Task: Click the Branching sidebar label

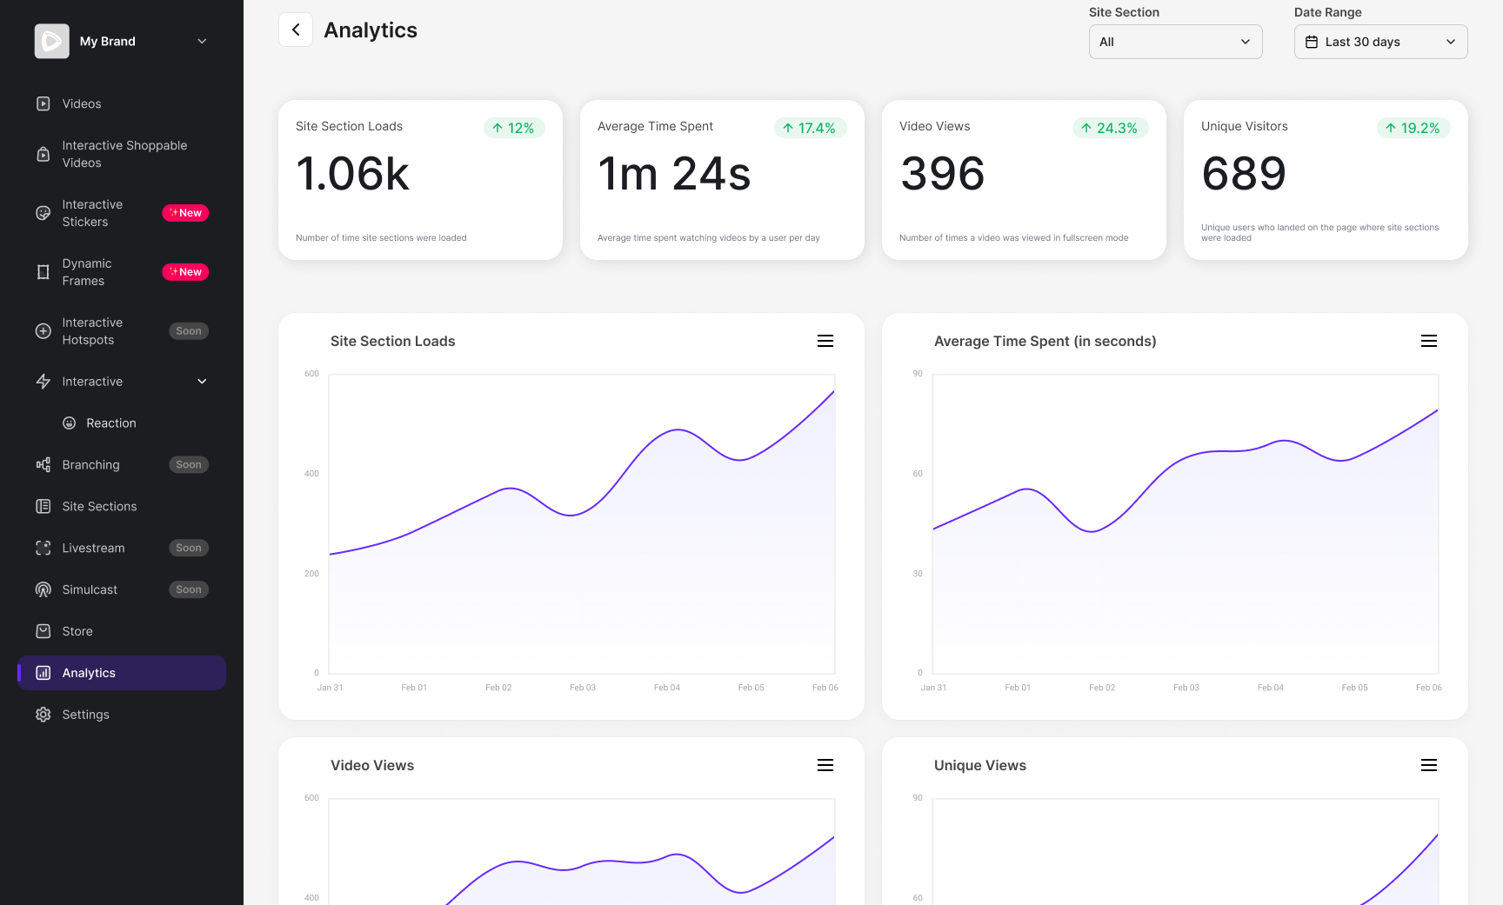Action: [91, 465]
